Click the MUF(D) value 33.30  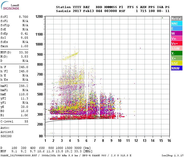[23, 52]
